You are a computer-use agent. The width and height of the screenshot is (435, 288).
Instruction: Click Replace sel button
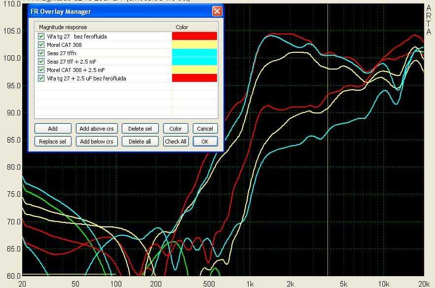(x=53, y=142)
